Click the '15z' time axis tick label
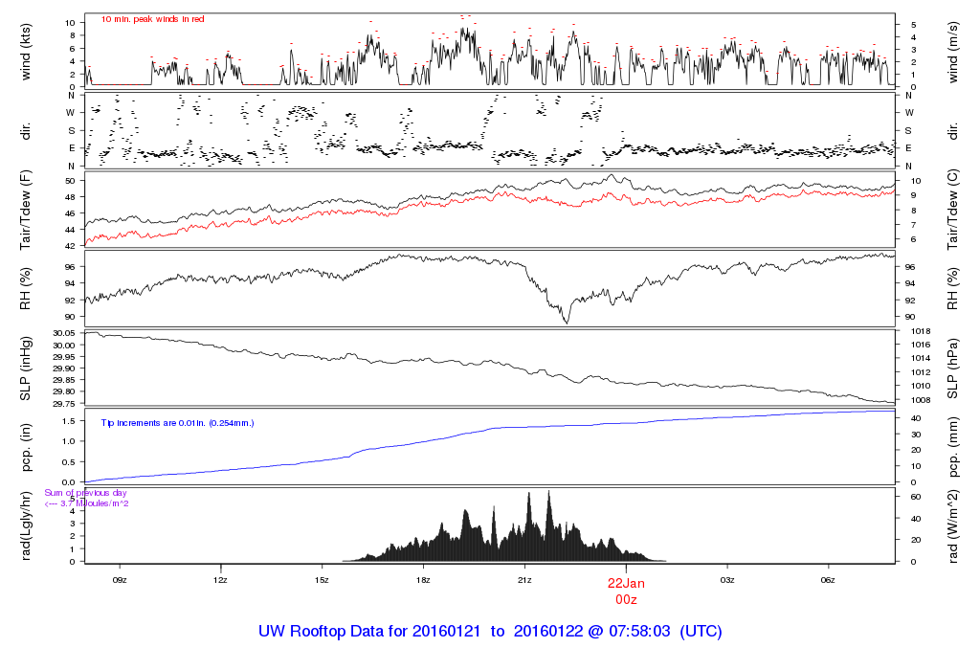This screenshot has height=670, width=980. click(322, 580)
